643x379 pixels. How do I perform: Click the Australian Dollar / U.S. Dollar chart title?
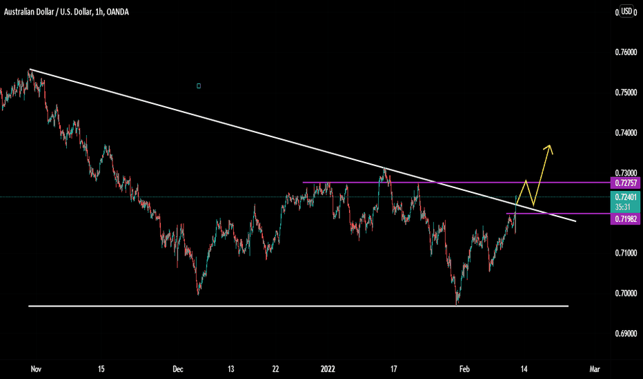click(66, 12)
